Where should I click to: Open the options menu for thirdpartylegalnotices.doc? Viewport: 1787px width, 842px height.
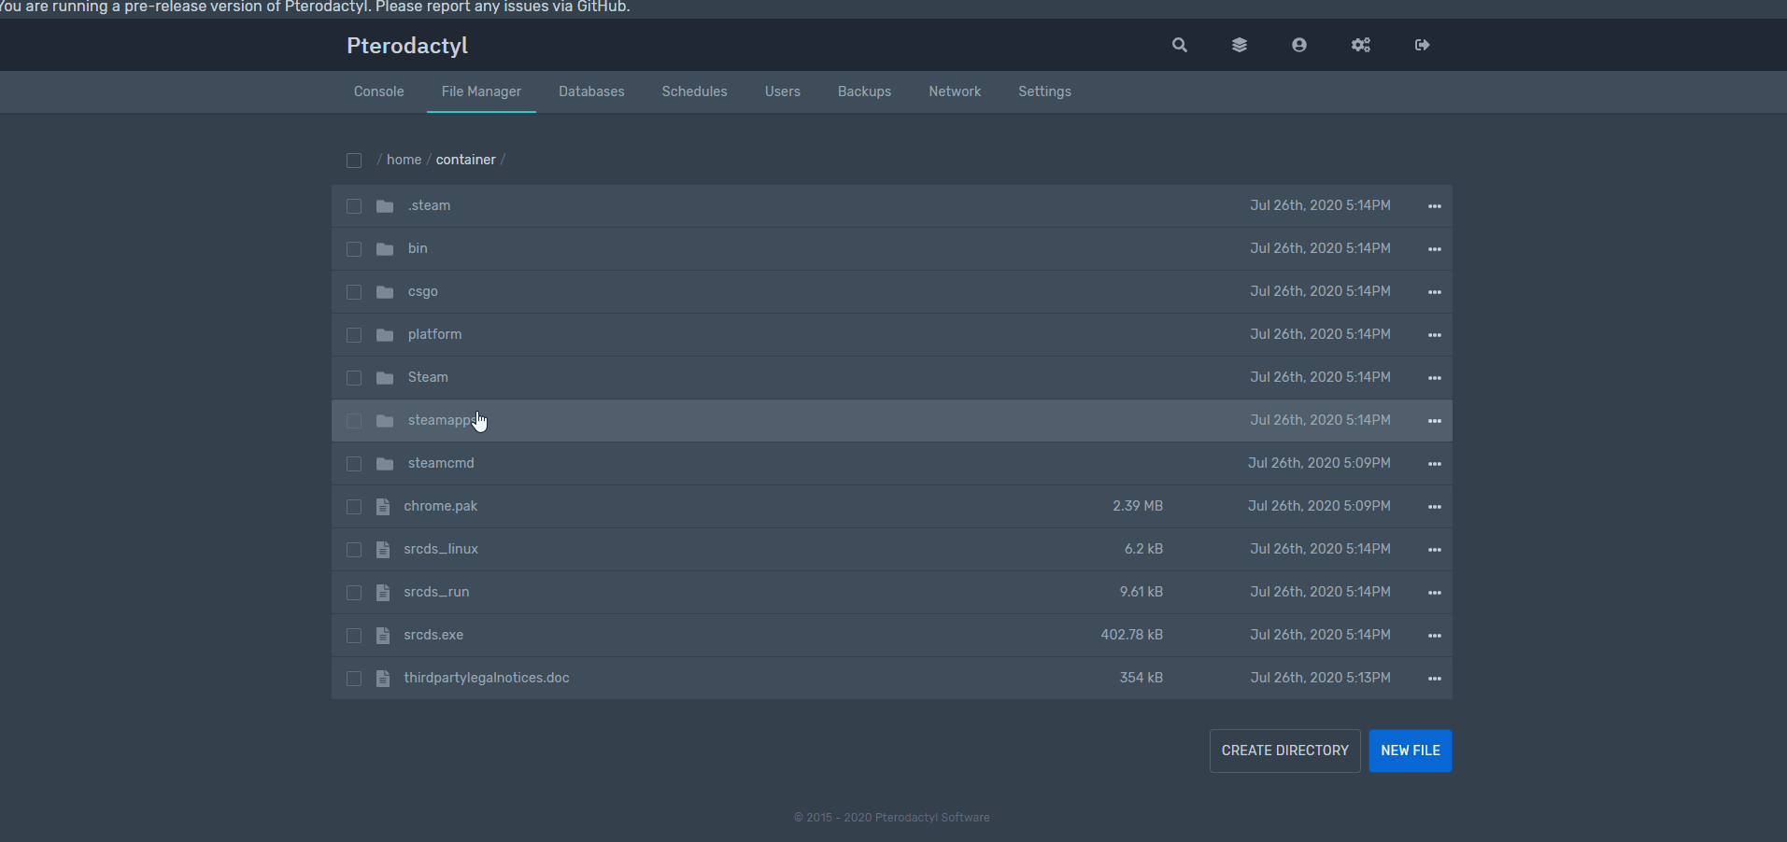click(x=1435, y=679)
